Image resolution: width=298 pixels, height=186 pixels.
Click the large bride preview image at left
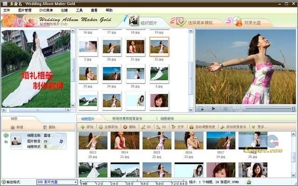point(36,69)
